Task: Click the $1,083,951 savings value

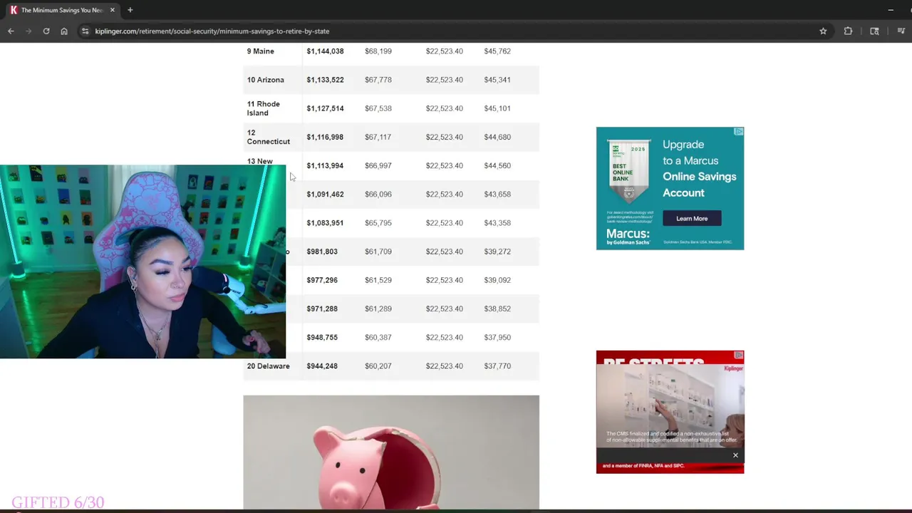Action: pyautogui.click(x=325, y=223)
